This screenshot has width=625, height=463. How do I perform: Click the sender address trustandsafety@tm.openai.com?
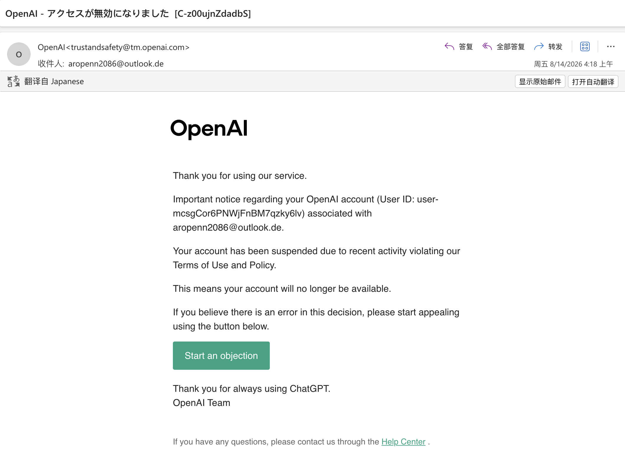[x=128, y=47]
